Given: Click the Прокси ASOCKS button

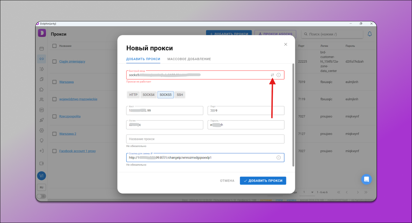Looking at the screenshot, I should pyautogui.click(x=275, y=34).
